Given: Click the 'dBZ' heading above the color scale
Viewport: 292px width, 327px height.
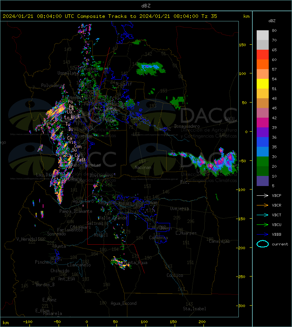Looking at the screenshot, I should pos(272,21).
